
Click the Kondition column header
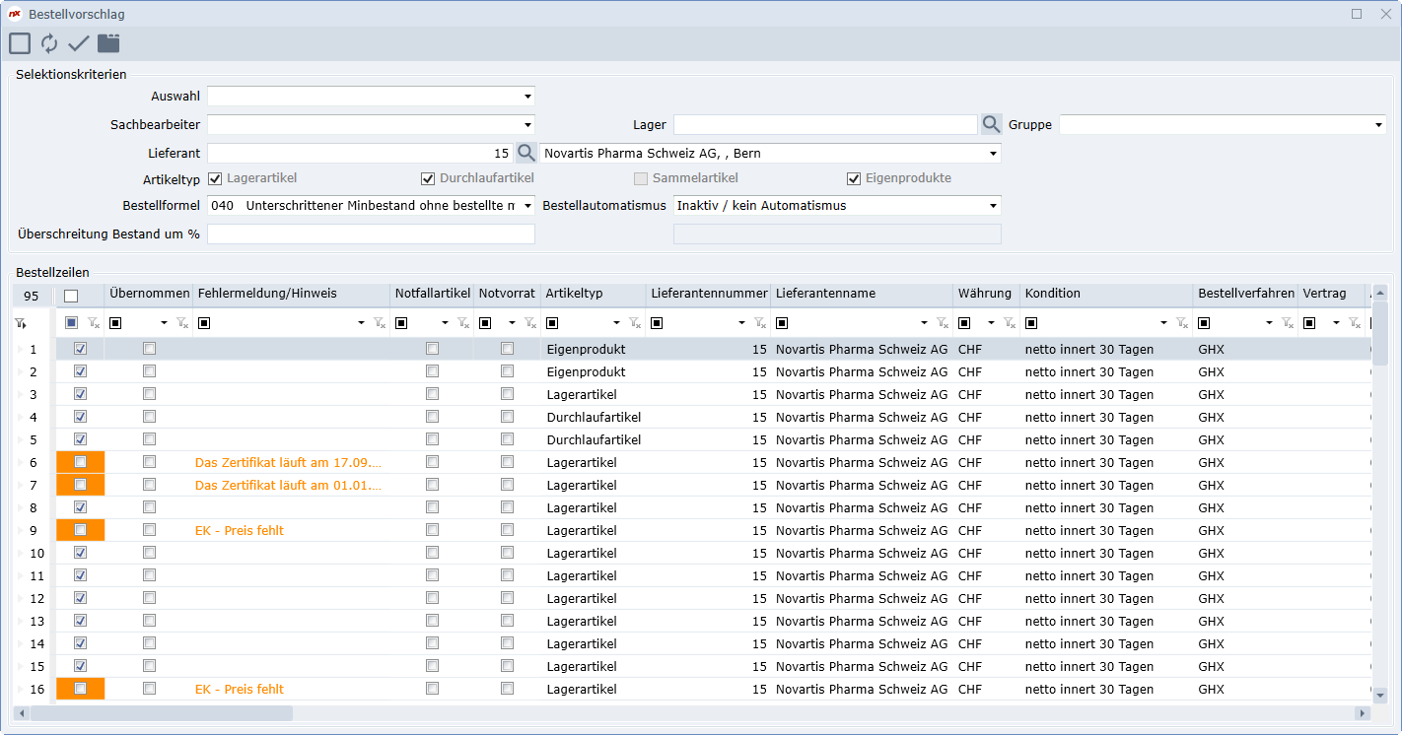click(x=1052, y=294)
